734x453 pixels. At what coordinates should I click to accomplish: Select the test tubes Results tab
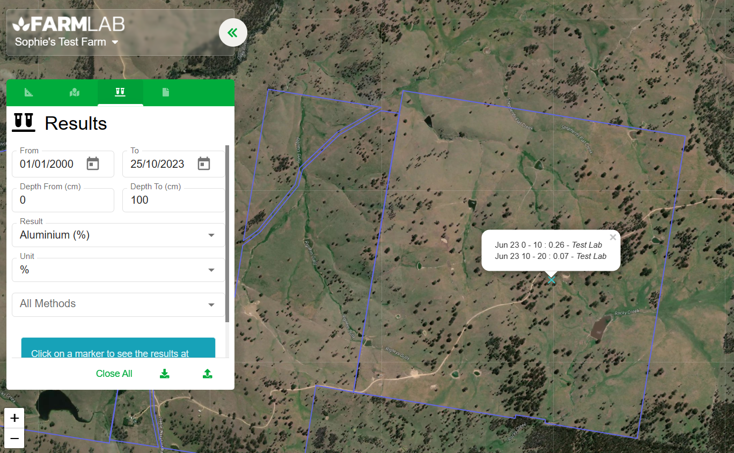click(120, 92)
